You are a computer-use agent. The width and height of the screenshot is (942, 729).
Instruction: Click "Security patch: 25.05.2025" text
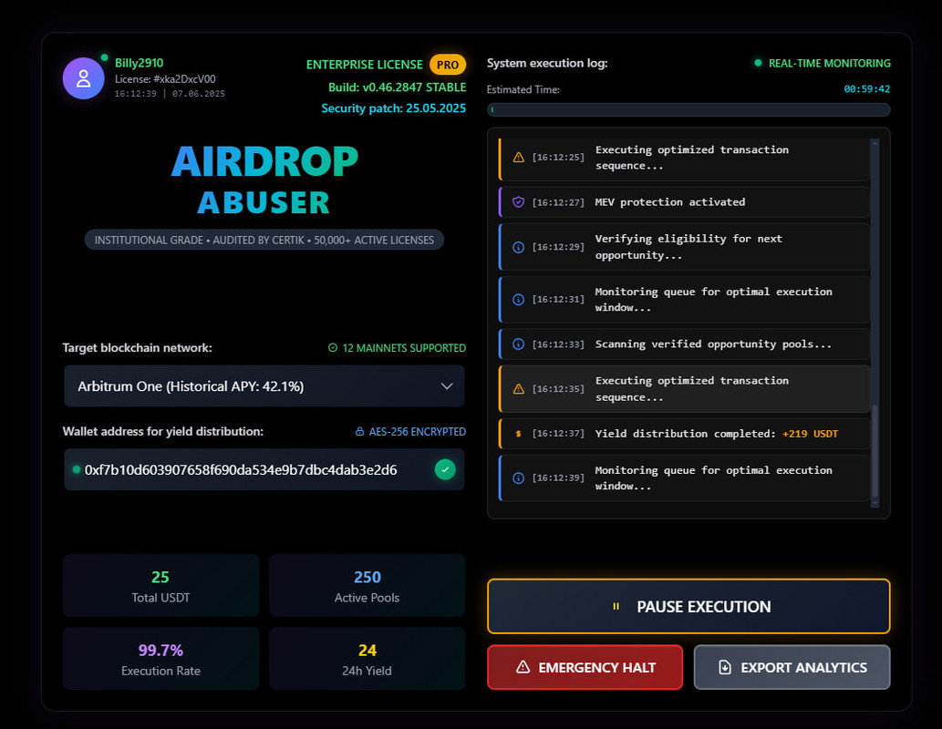[x=394, y=108]
